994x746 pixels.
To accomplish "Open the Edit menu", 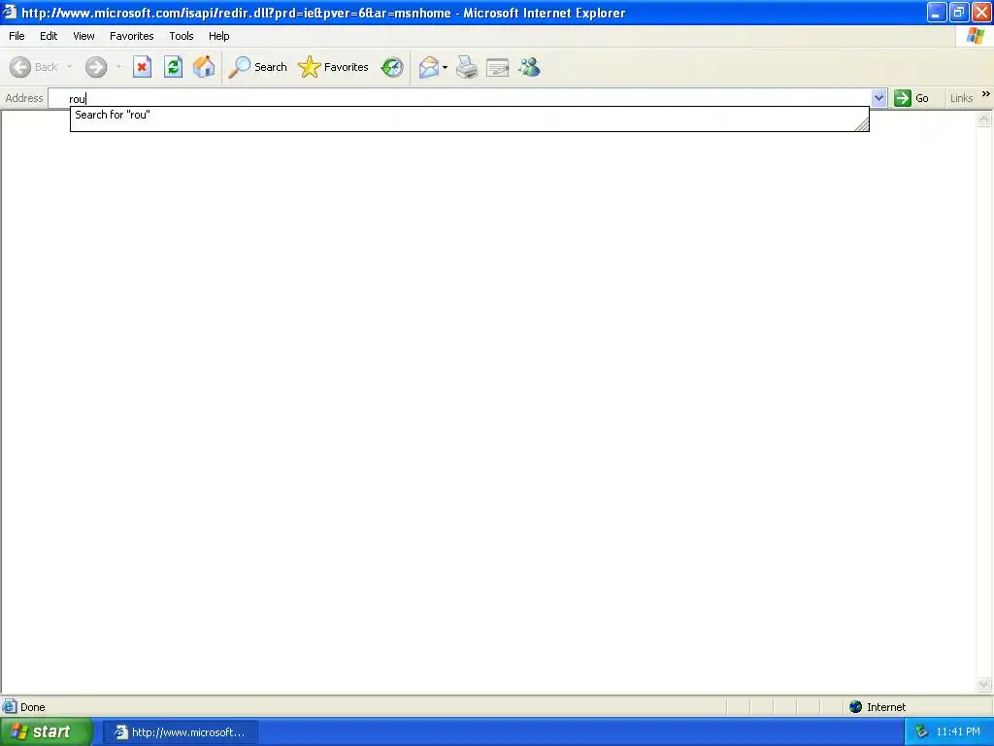I will coord(49,36).
